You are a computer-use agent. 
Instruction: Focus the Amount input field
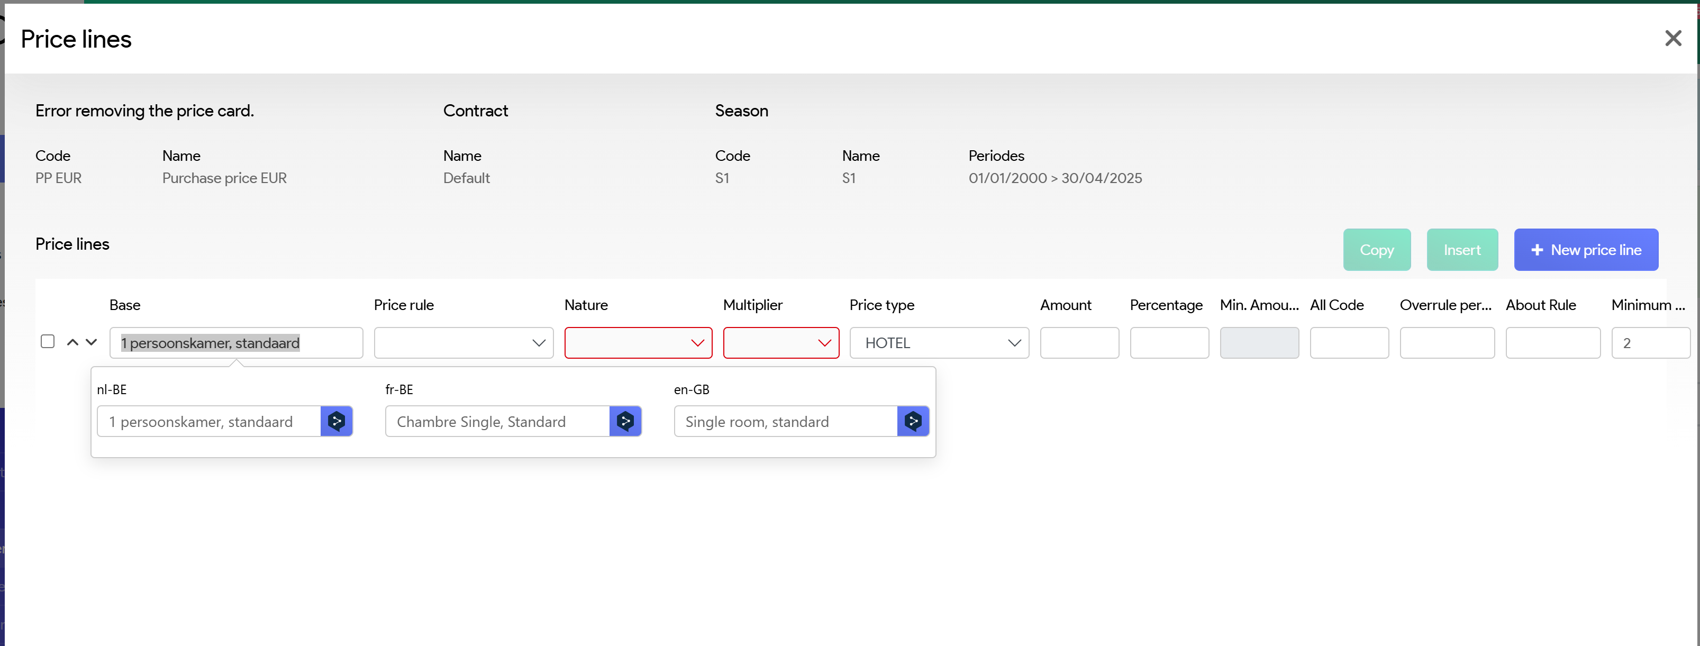1079,343
